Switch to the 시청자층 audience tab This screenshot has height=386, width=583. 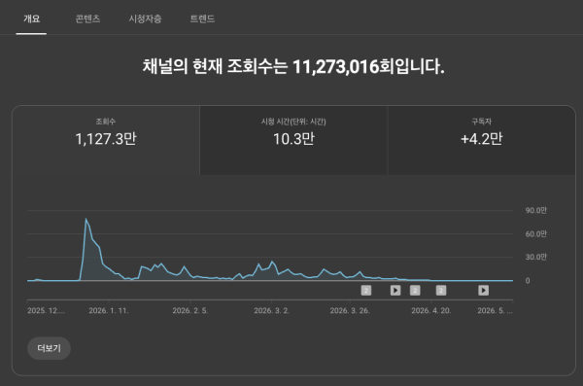(x=145, y=18)
